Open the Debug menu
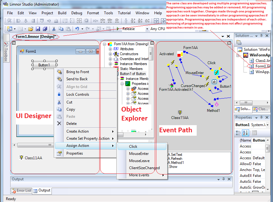Screen dimensions: 273x202 (x=77, y=13)
